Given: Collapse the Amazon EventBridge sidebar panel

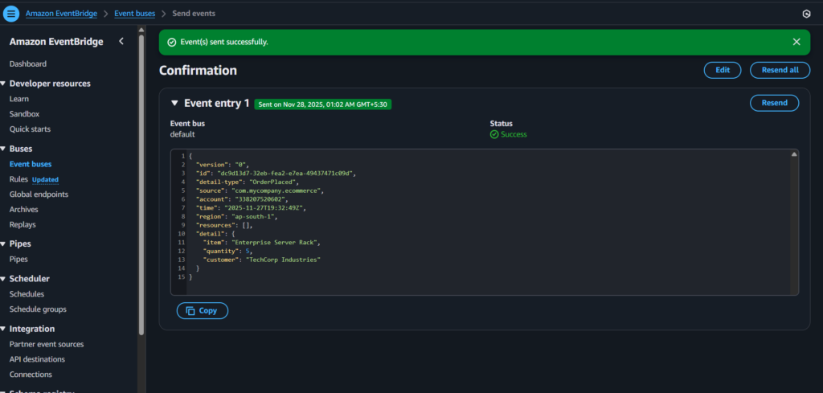Looking at the screenshot, I should [121, 41].
